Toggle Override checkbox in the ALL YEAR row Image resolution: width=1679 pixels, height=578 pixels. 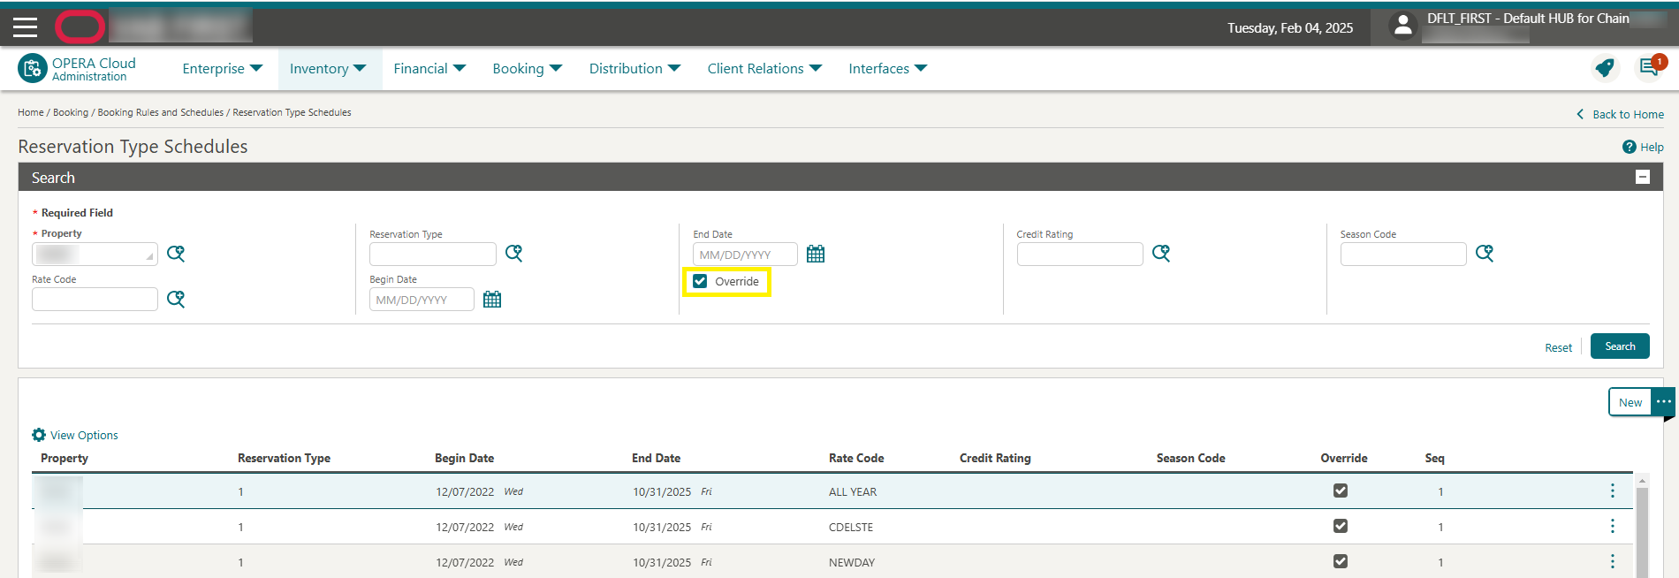[1341, 491]
